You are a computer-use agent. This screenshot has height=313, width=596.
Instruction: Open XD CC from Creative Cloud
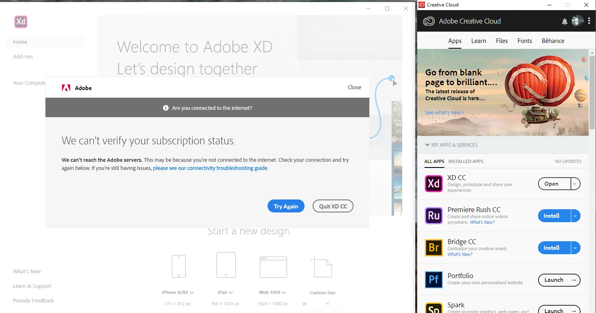pyautogui.click(x=554, y=184)
